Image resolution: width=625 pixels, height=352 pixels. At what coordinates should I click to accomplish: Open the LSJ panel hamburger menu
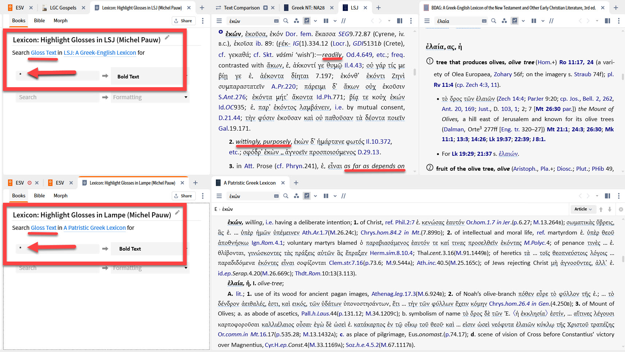219,21
